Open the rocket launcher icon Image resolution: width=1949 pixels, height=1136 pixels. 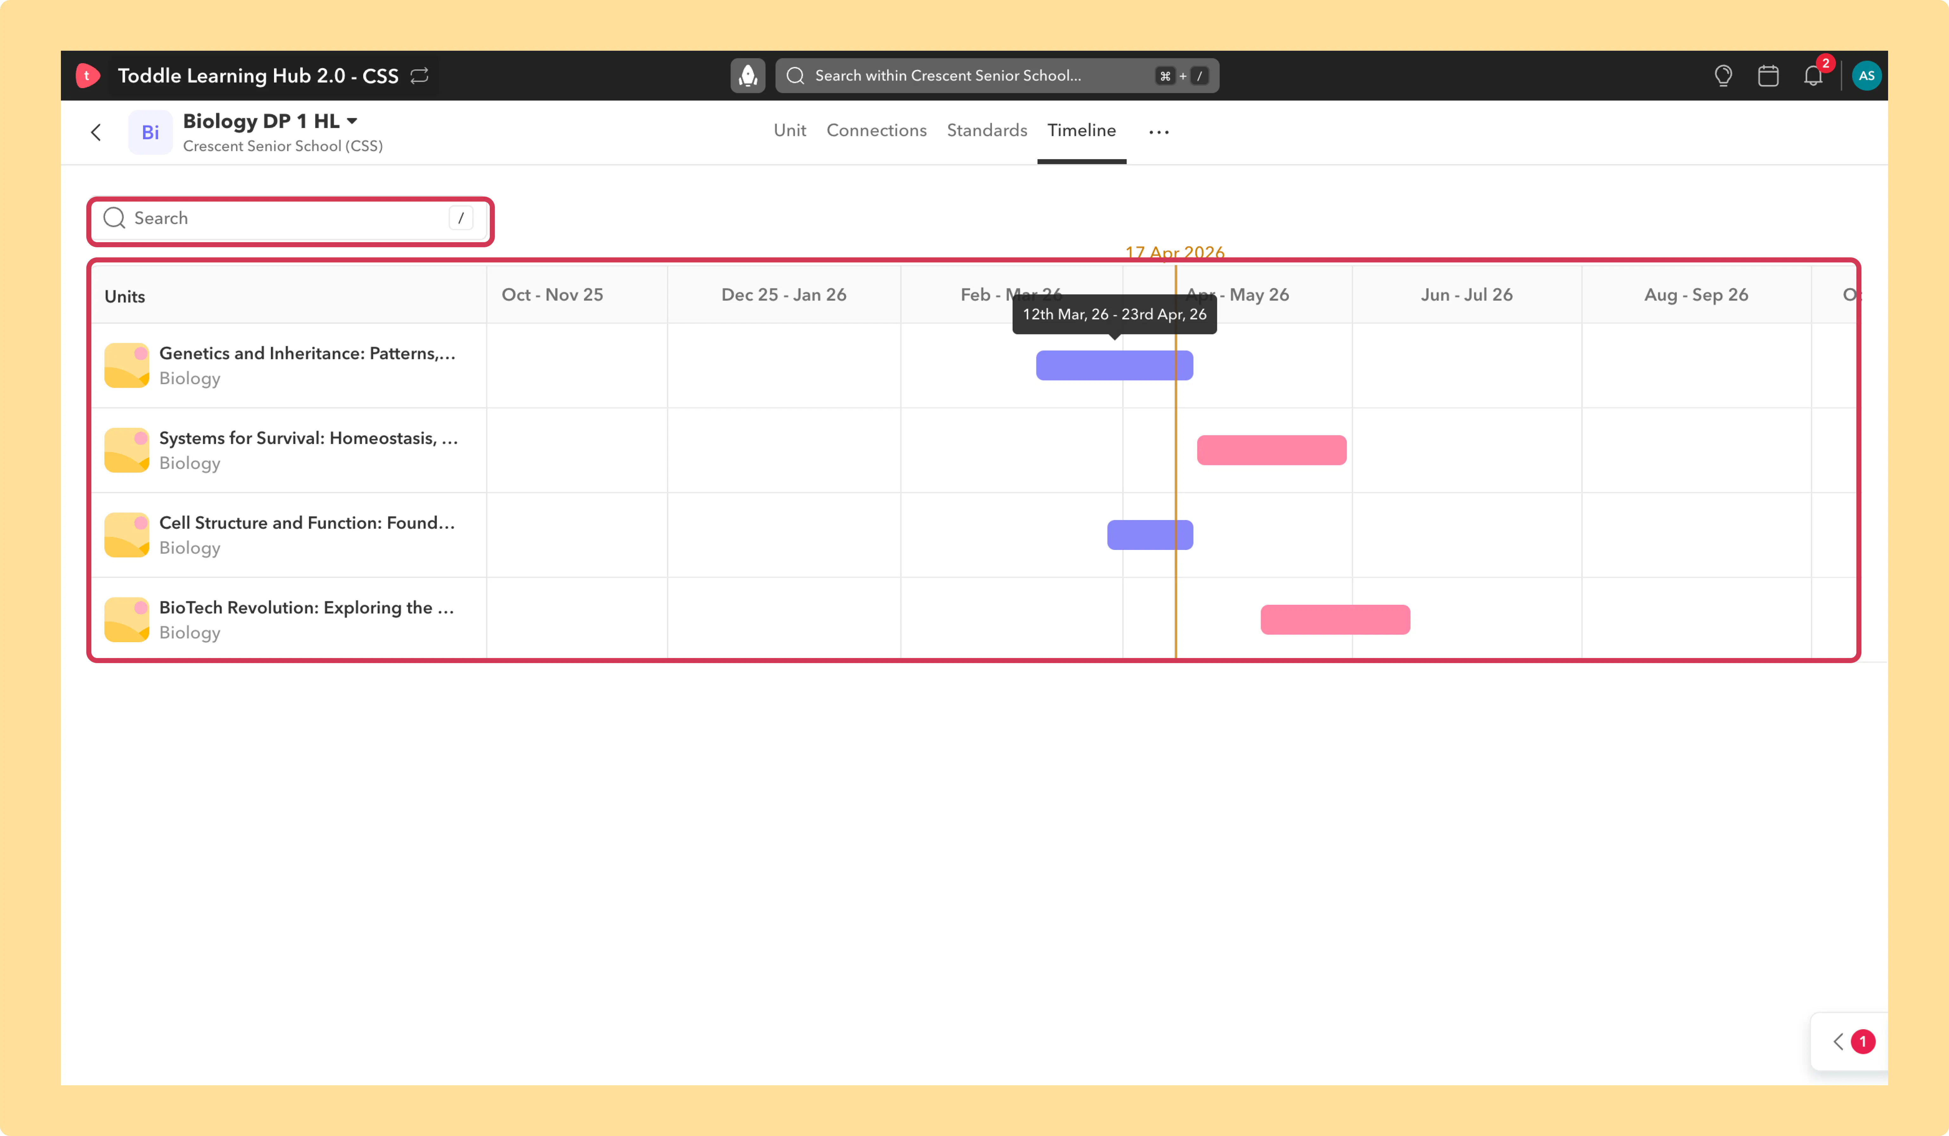click(x=748, y=76)
